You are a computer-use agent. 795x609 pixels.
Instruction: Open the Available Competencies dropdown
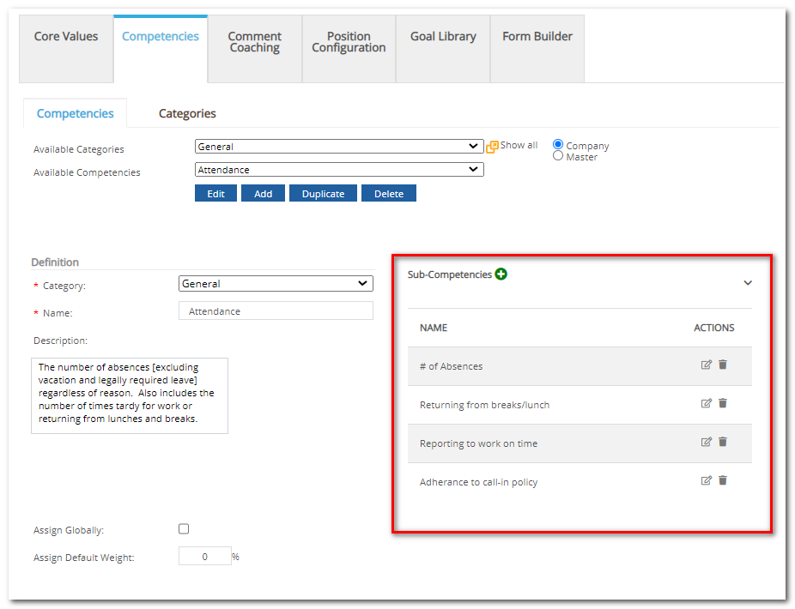point(339,170)
